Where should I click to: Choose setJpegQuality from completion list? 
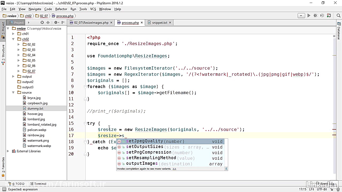[170, 141]
